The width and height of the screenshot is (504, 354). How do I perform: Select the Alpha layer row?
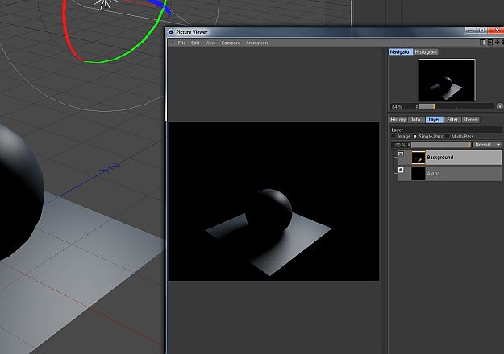pyautogui.click(x=449, y=173)
